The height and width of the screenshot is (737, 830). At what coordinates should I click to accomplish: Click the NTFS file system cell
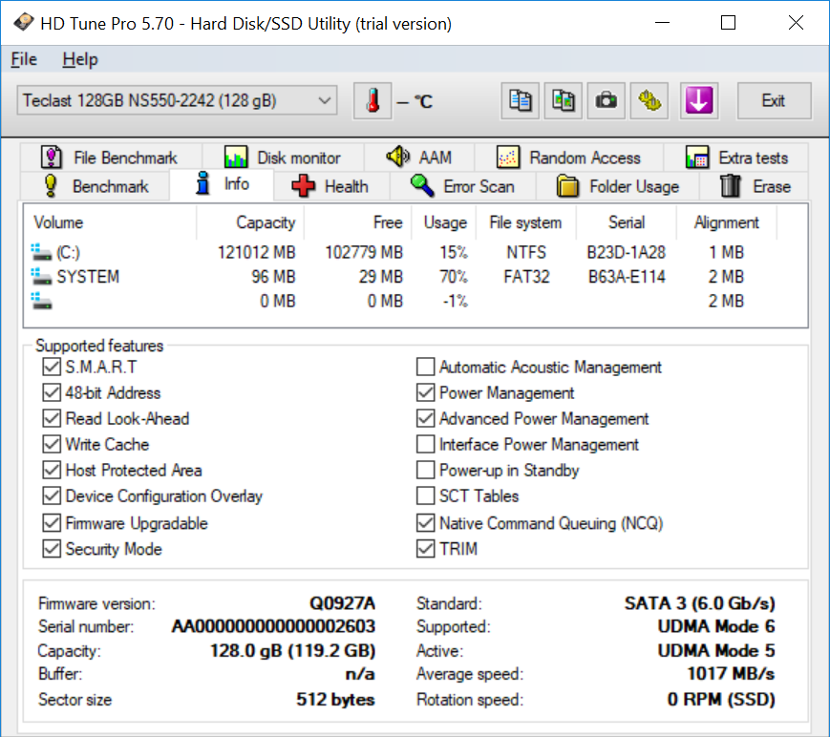526,252
